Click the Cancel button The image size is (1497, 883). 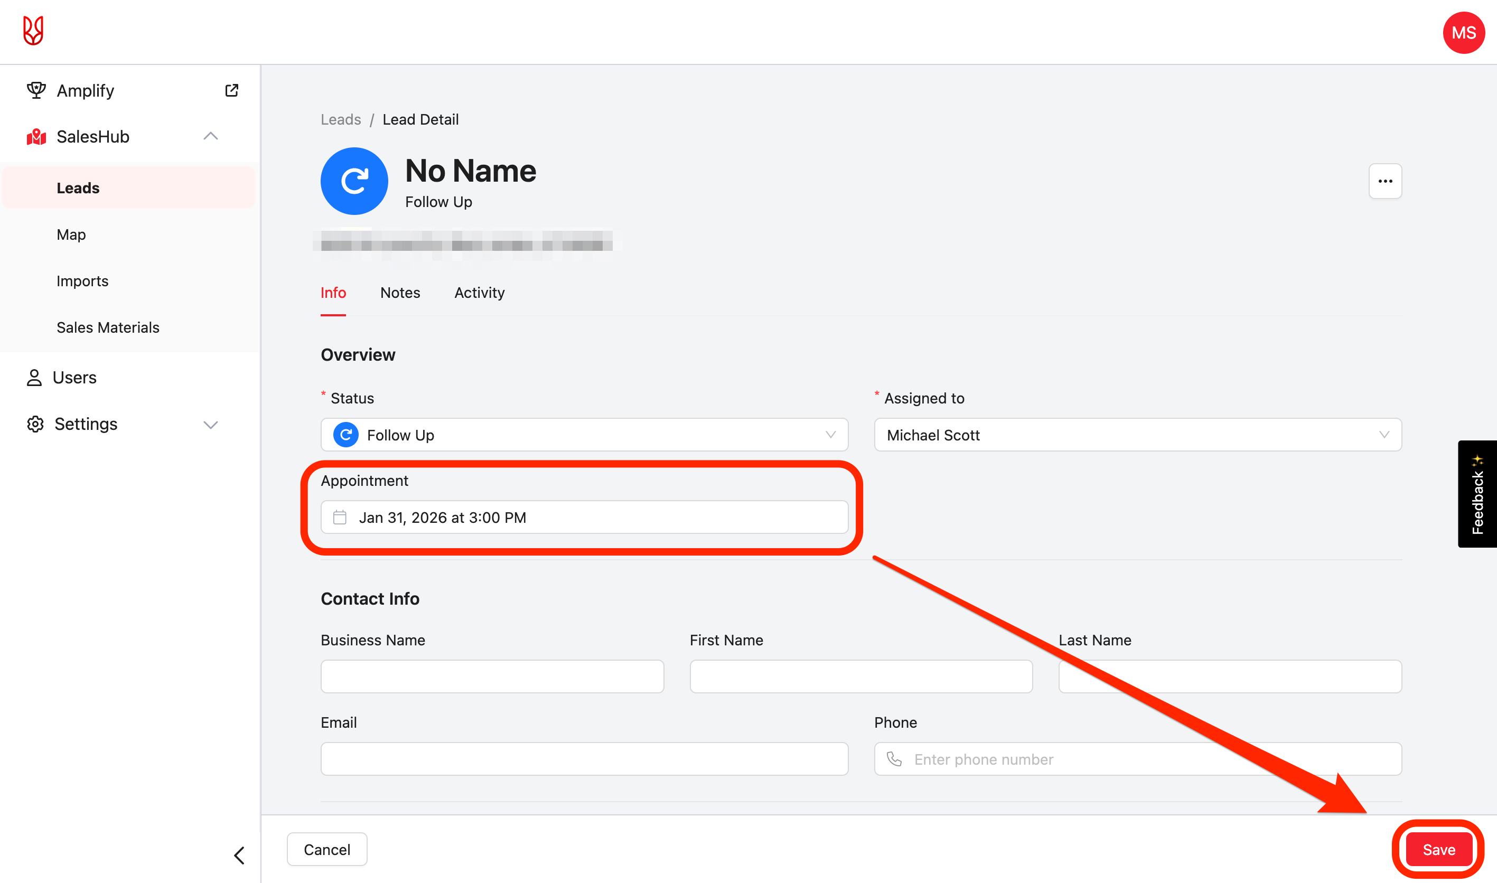(326, 850)
